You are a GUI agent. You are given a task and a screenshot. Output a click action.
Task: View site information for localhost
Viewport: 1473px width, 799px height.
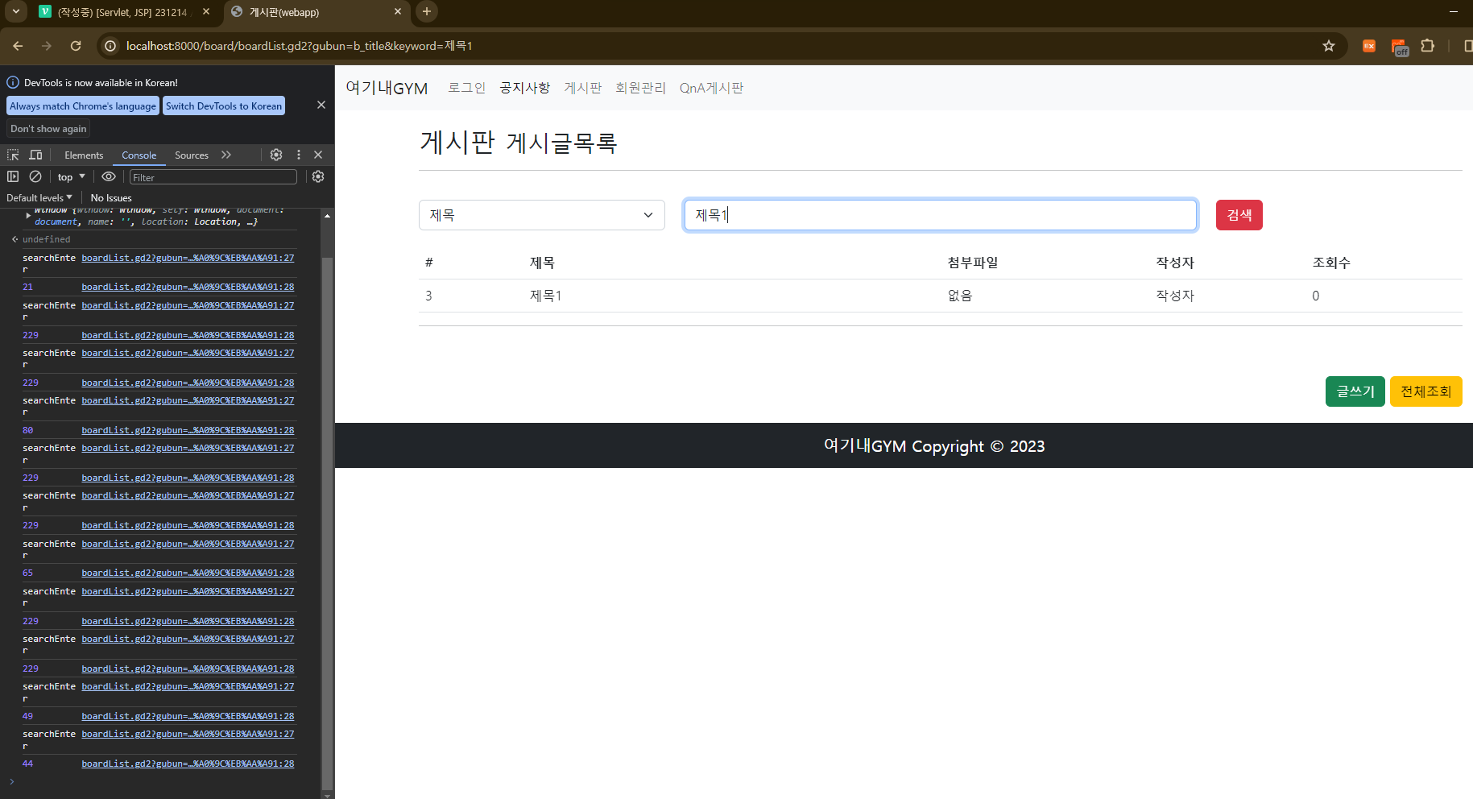point(110,46)
